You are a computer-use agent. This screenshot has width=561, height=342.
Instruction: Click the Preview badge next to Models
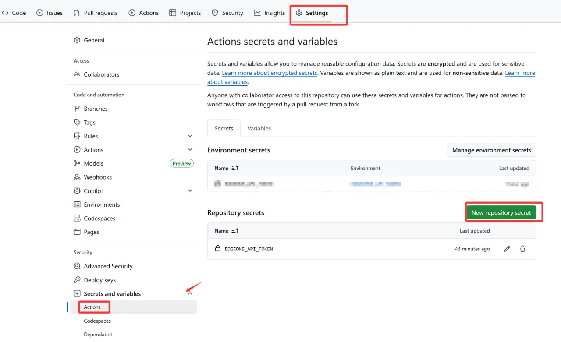tap(181, 163)
